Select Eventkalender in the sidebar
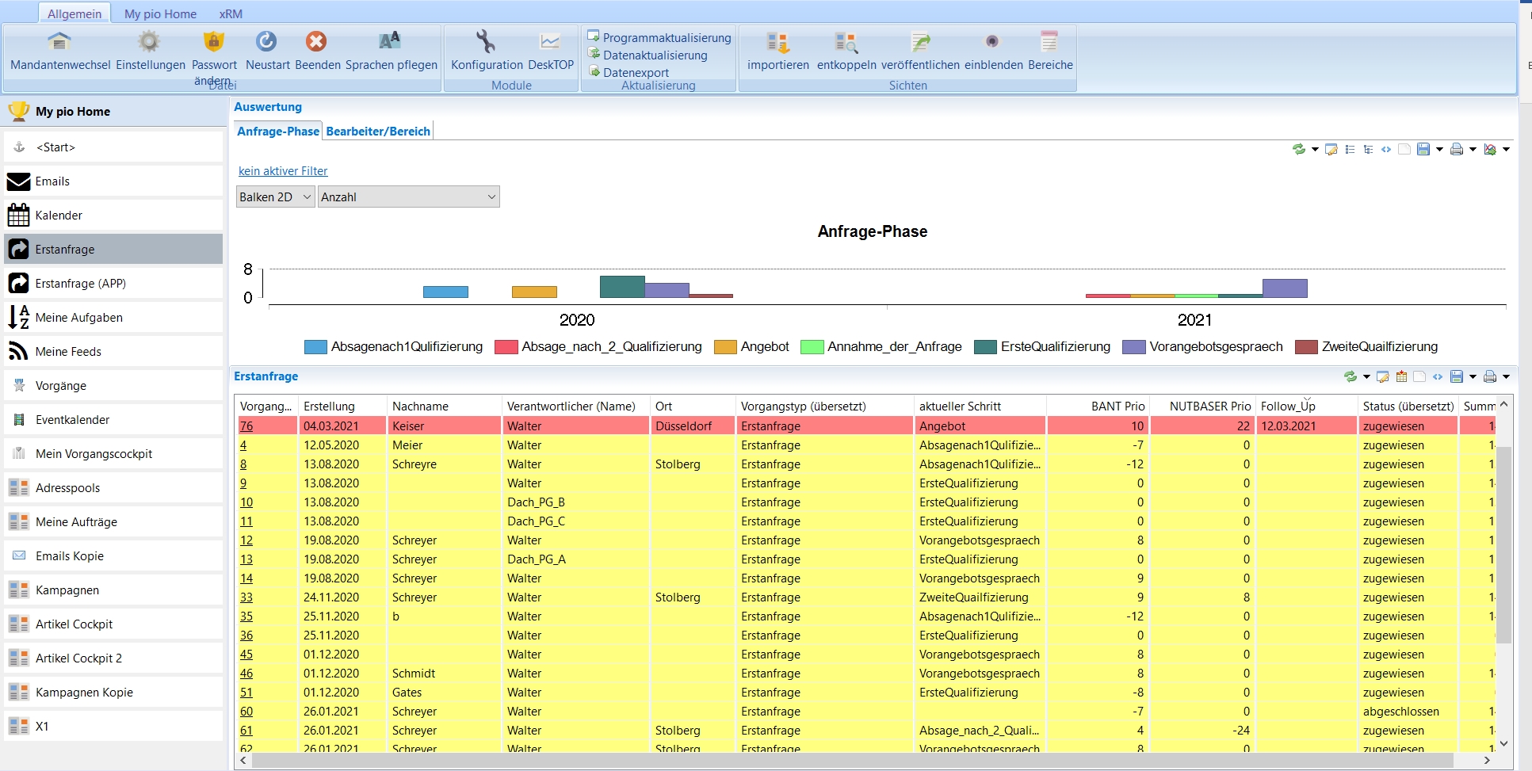 click(72, 420)
